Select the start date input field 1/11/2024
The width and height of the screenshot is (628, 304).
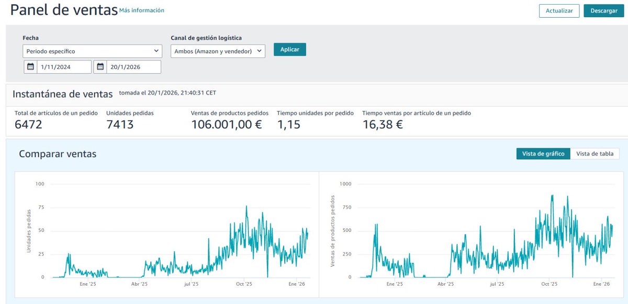(x=63, y=66)
